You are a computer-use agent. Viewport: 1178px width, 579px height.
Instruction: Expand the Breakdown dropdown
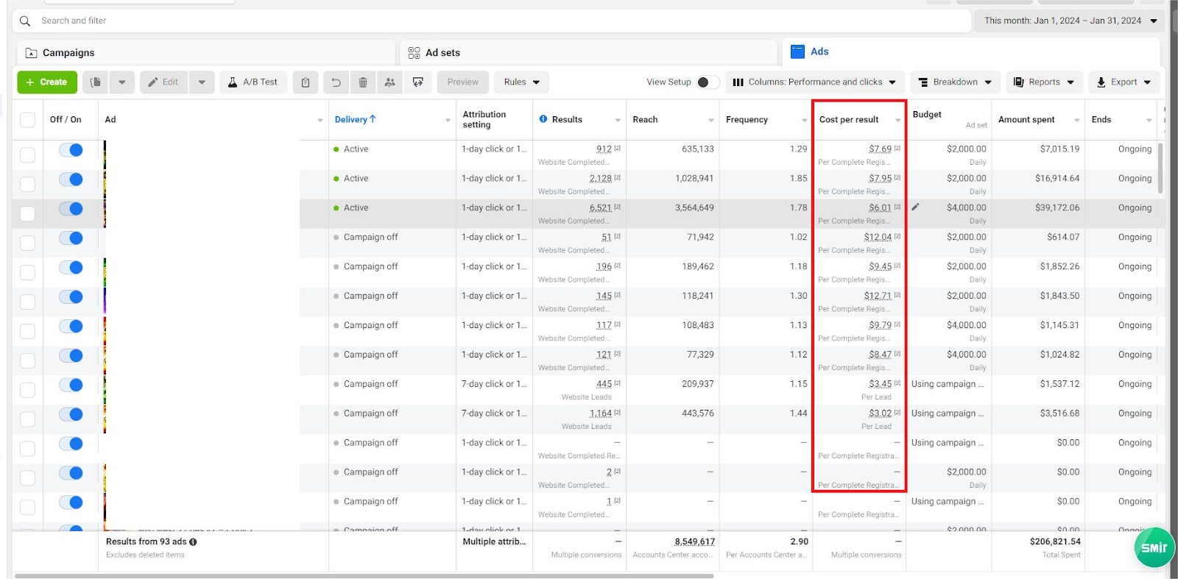tap(955, 82)
